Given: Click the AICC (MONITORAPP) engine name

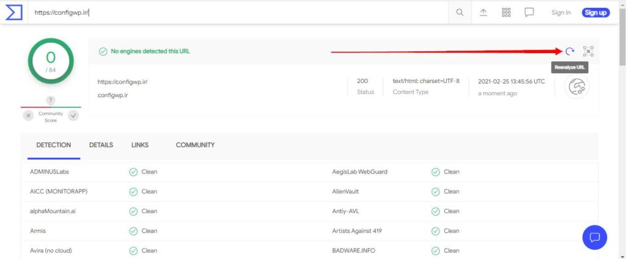Looking at the screenshot, I should click(x=59, y=192).
